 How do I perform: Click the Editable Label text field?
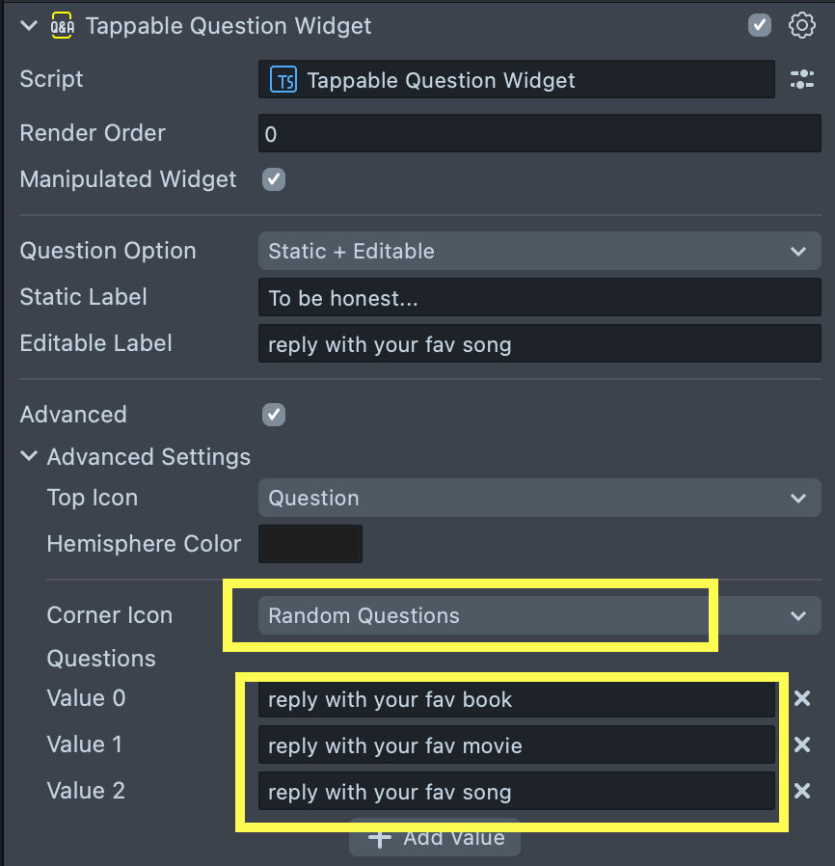(x=538, y=344)
